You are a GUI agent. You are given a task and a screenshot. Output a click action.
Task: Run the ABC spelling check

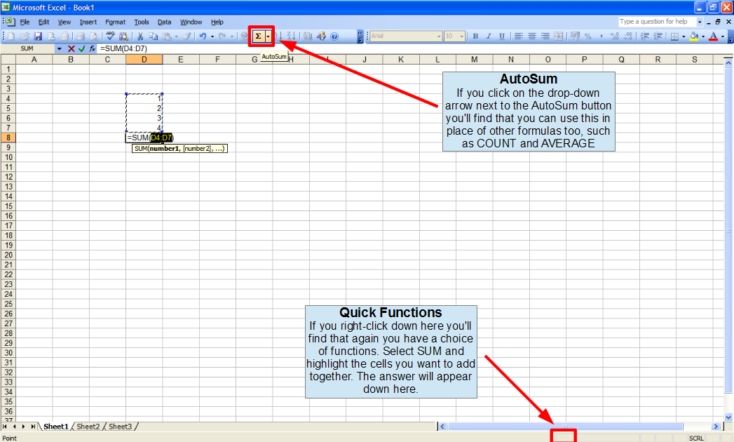[x=111, y=36]
